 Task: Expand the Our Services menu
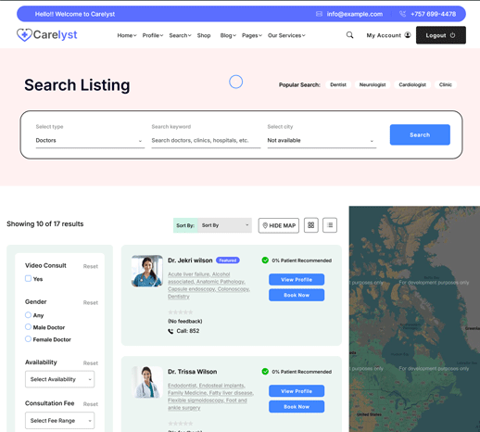286,35
